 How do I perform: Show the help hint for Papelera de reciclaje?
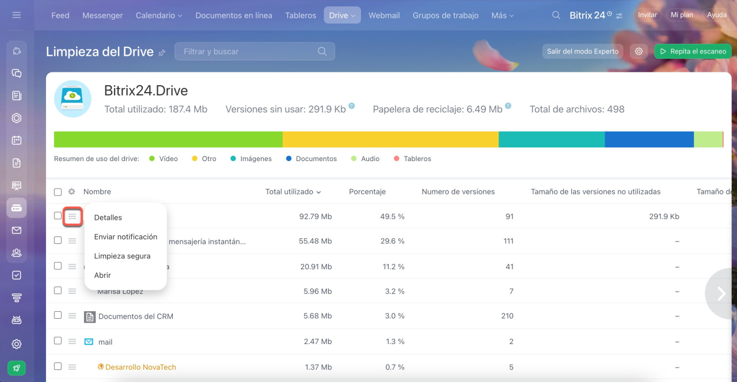[x=508, y=106]
